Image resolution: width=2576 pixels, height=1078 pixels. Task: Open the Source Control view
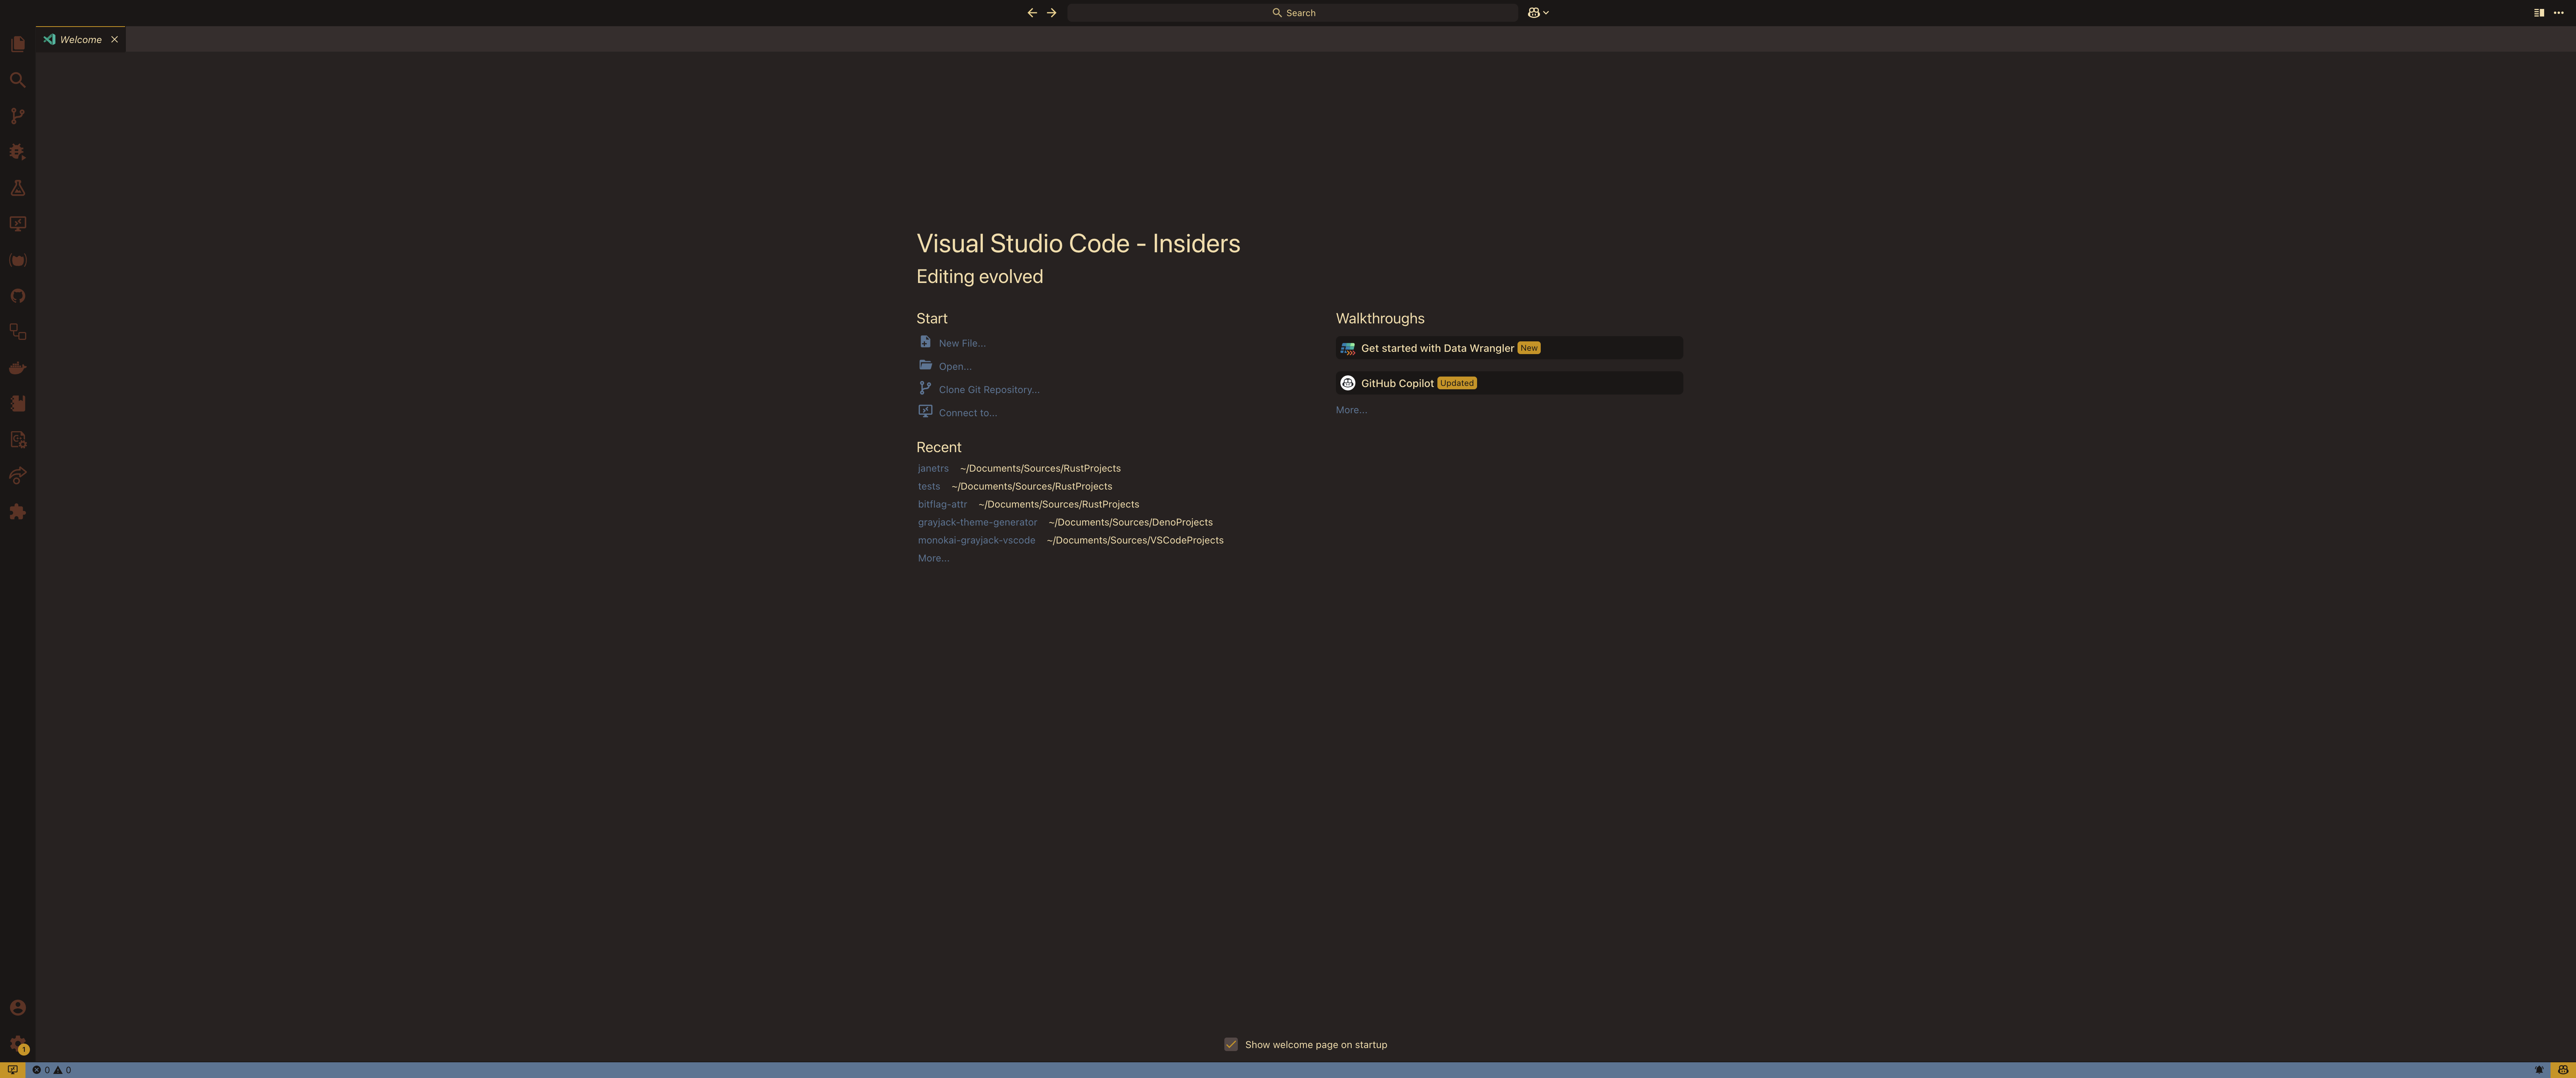[17, 116]
